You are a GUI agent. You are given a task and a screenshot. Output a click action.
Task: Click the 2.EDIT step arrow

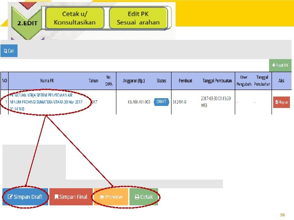click(x=27, y=23)
